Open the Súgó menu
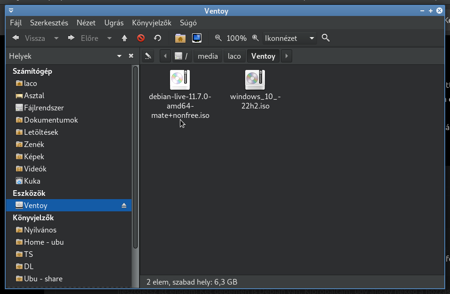Image resolution: width=450 pixels, height=294 pixels. (x=188, y=23)
